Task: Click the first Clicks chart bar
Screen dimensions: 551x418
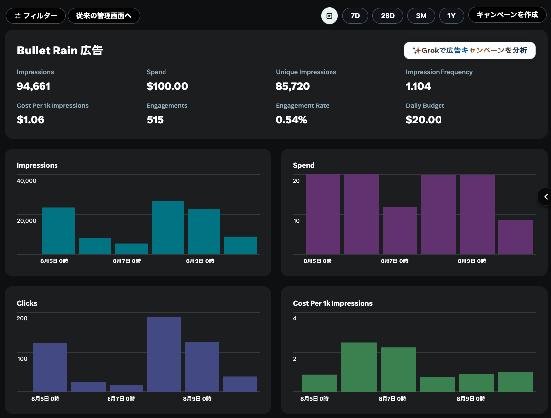Action: pyautogui.click(x=50, y=367)
